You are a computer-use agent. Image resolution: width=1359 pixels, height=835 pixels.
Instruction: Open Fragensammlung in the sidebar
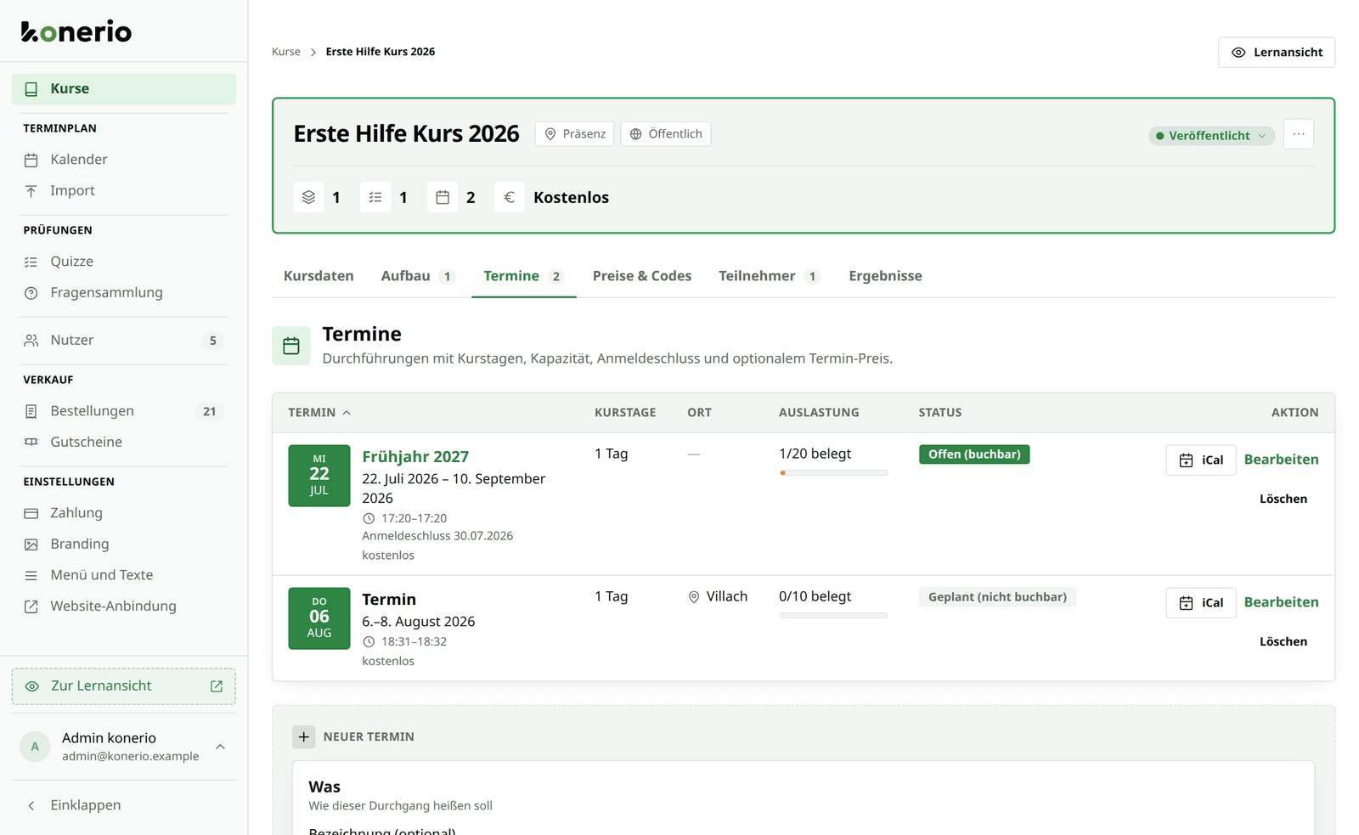[x=124, y=293]
